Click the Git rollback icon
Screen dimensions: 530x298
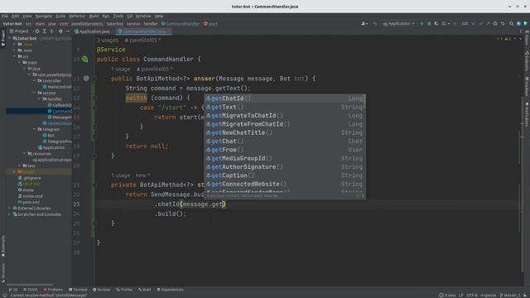click(503, 24)
